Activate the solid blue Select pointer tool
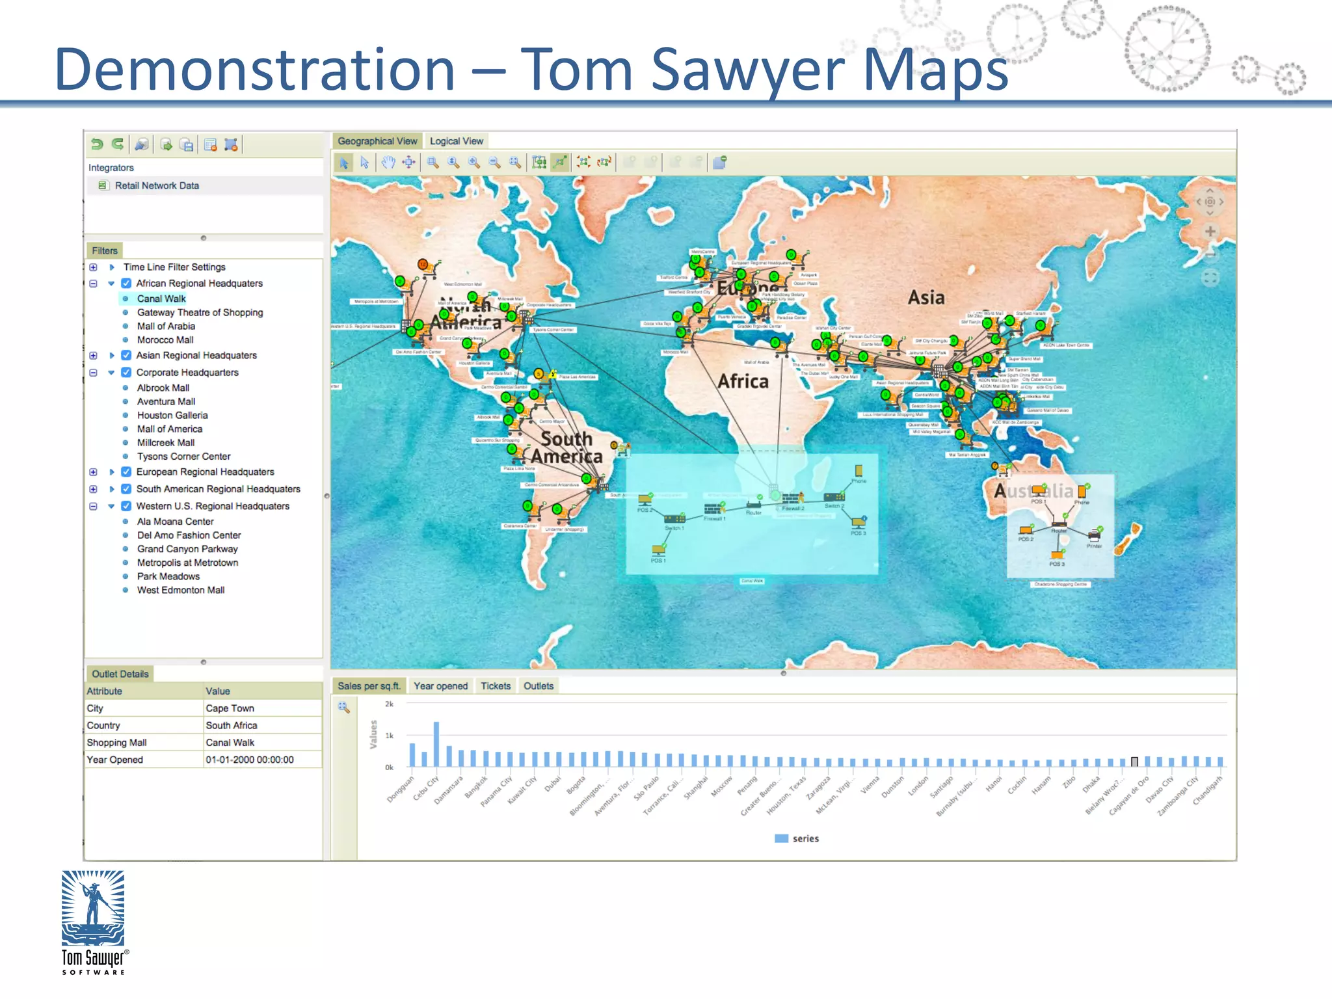The image size is (1332, 999). coord(344,163)
